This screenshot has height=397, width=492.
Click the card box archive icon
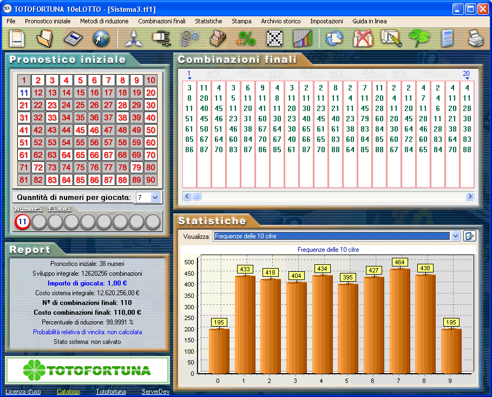tap(218, 38)
